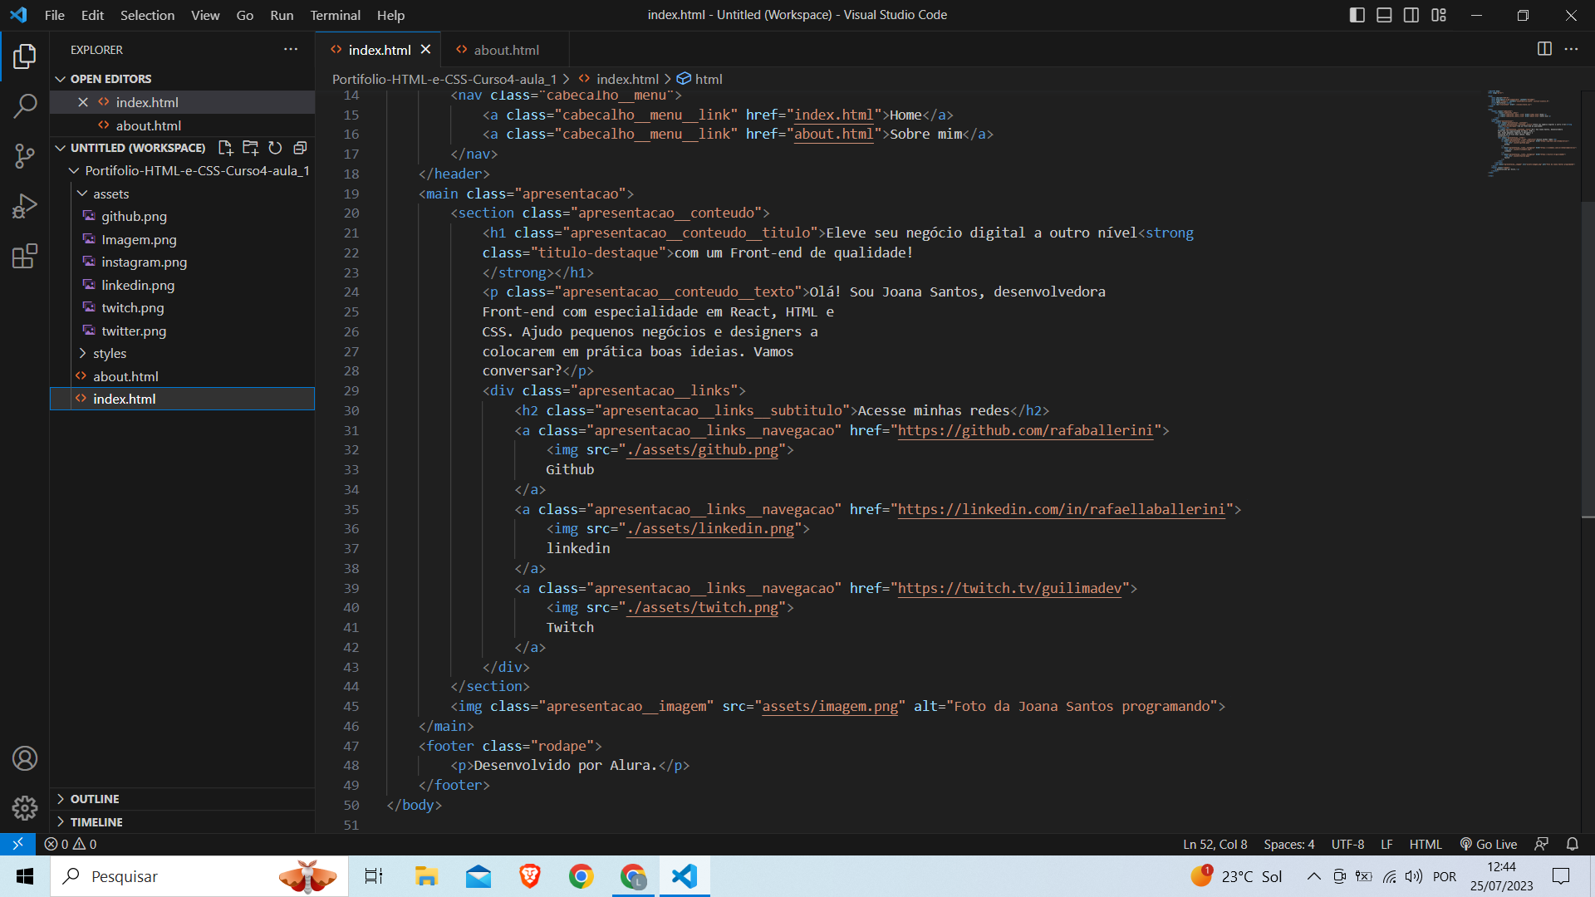This screenshot has width=1595, height=897.
Task: Click the editor minimap preview
Action: click(1532, 133)
